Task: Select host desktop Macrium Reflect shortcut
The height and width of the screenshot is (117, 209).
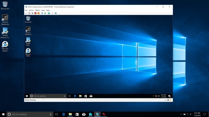Action: 5,46
